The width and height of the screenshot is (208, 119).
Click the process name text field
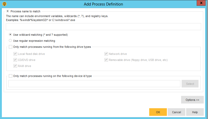[x=103, y=27]
